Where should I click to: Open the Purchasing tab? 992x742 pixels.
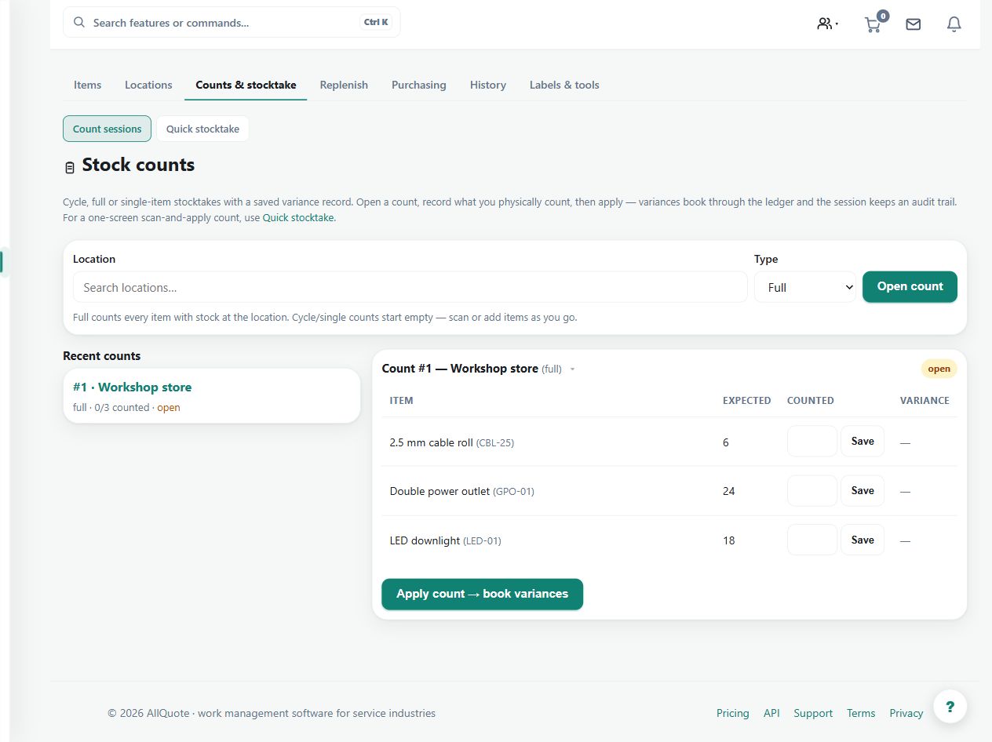click(418, 85)
